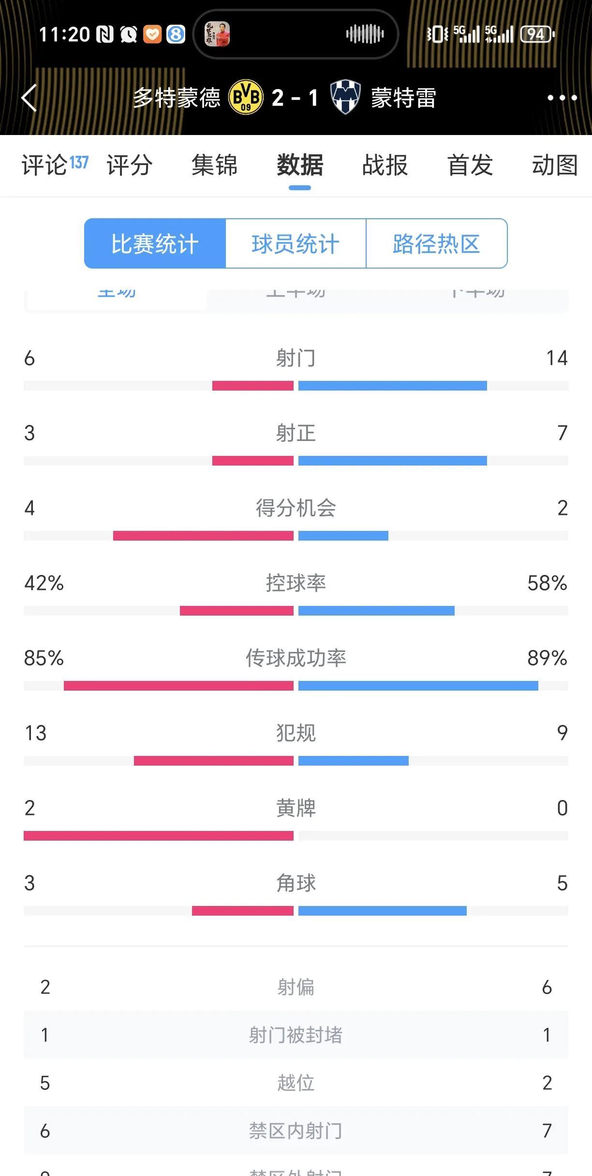Tap the 控球率 possession bar
Screen dimensions: 592x1176
pos(296,611)
